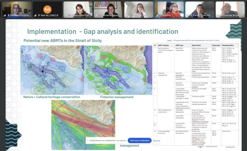Click the drag handle on the screen-sharing bar
The width and height of the screenshot is (247, 151).
87,140
